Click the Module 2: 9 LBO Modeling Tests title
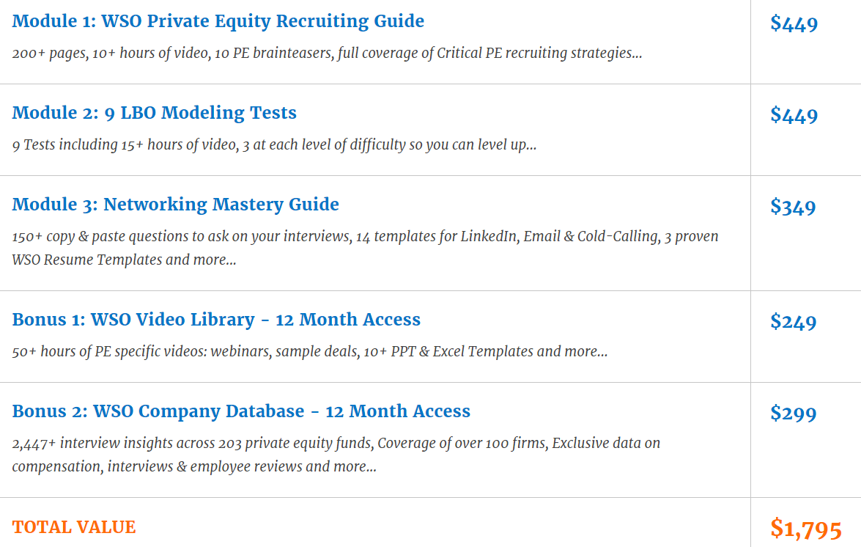Viewport: 861px width, 547px height. point(154,113)
